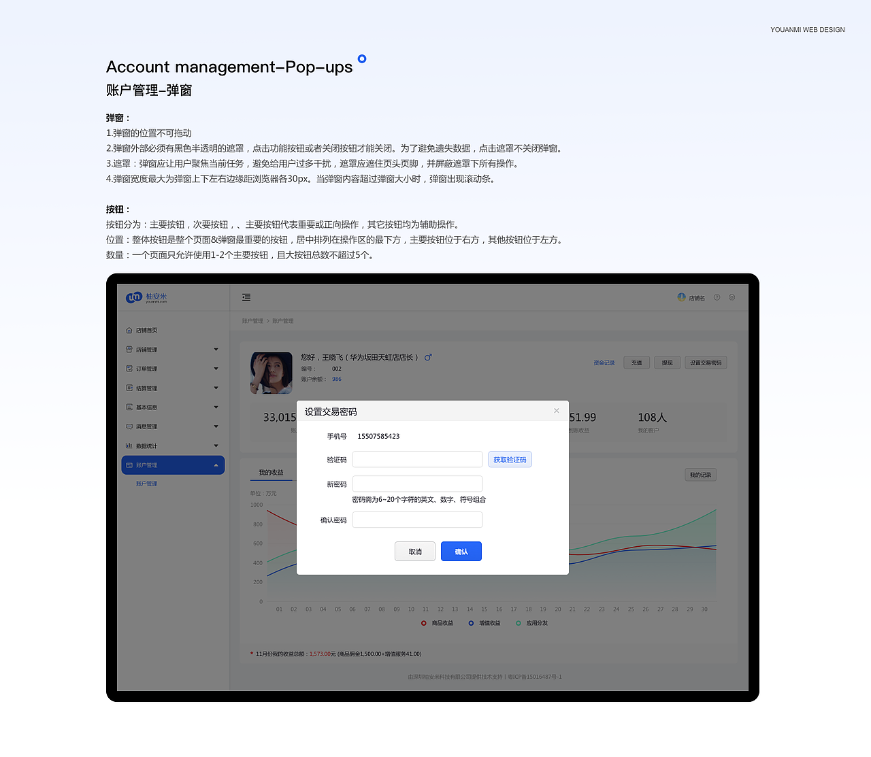The image size is (871, 757).
Task: Click the store avatar icon next to 店铺名
Action: coord(681,297)
